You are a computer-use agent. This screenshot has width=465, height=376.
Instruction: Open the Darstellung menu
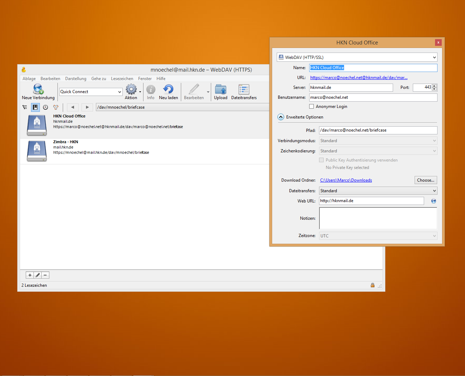(75, 79)
